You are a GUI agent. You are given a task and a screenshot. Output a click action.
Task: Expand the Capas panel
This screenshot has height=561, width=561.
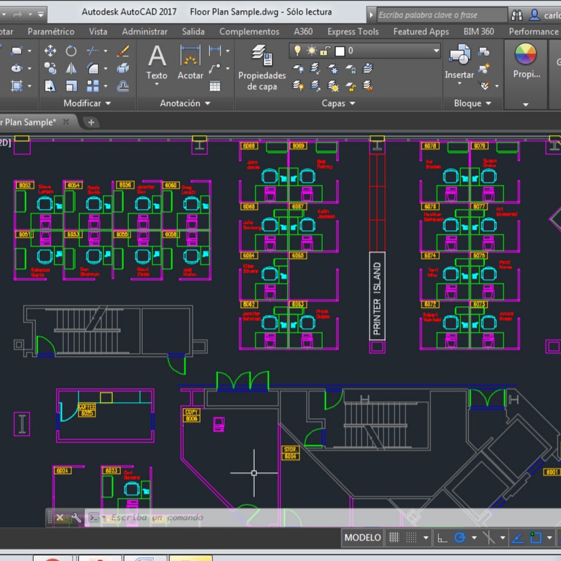tap(338, 103)
